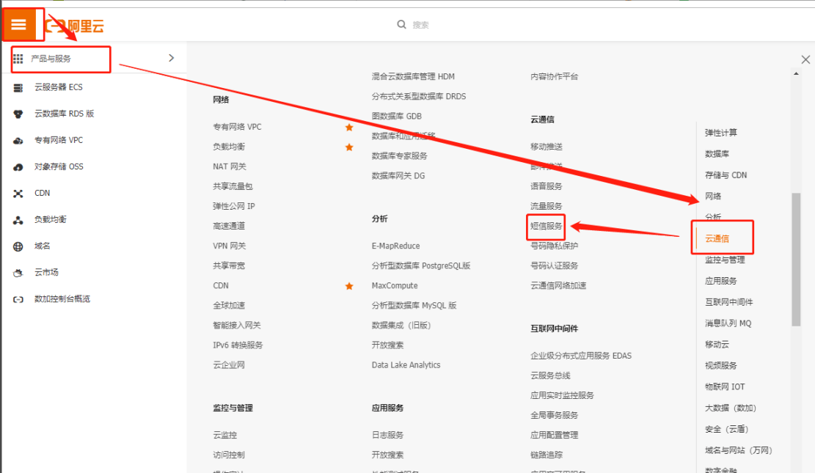Click the 产品与服务 grid icon

[18, 59]
